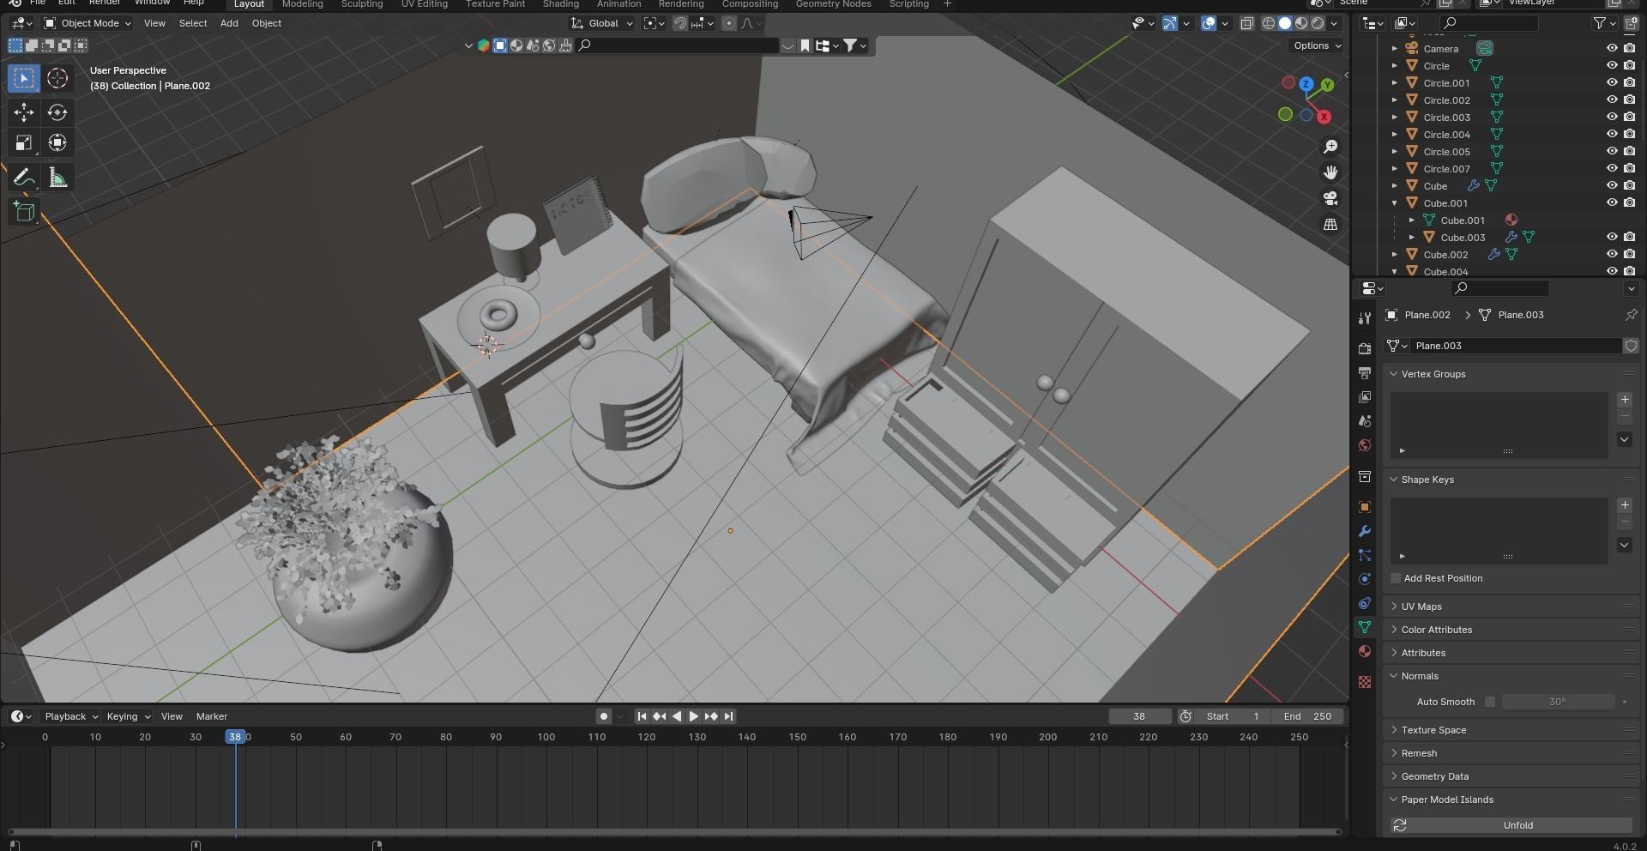This screenshot has height=851, width=1647.
Task: Open the World properties tab
Action: (x=1365, y=445)
